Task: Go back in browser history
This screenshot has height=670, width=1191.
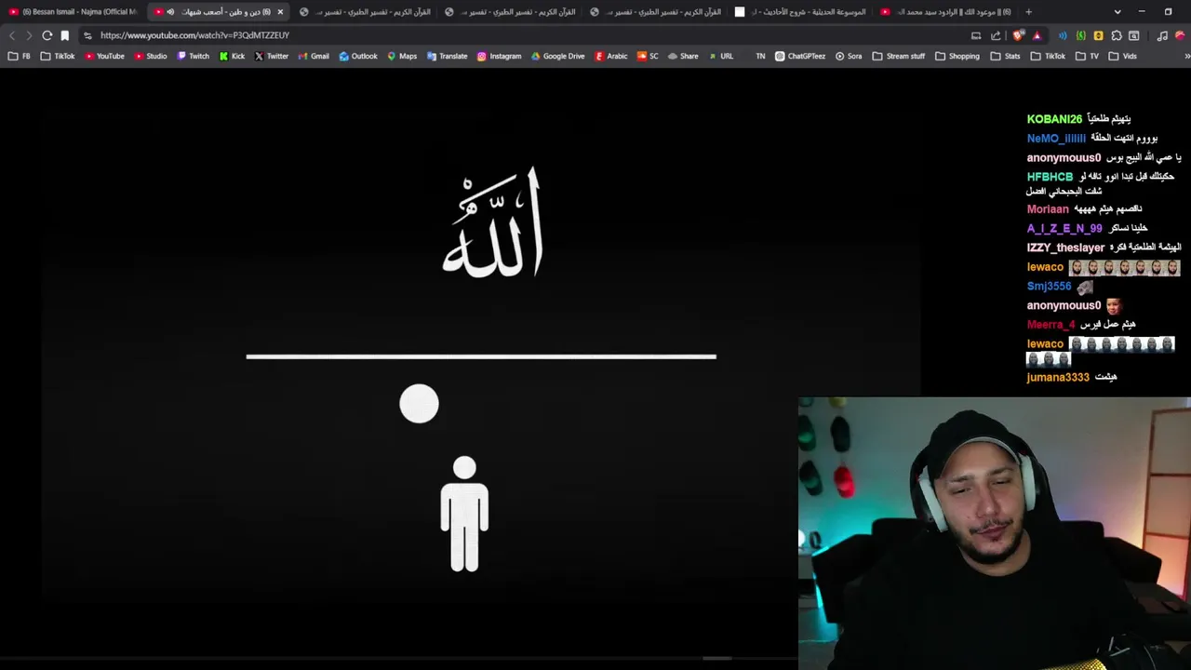Action: 12,35
